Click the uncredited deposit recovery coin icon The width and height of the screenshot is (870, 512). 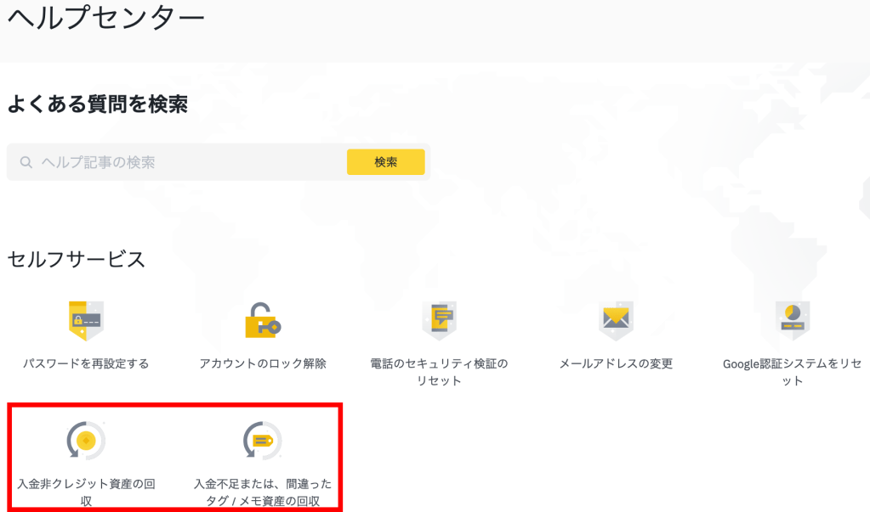coord(85,441)
